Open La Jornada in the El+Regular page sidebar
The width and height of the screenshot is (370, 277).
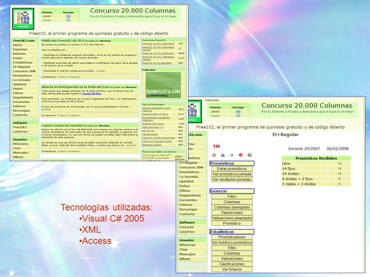(188, 177)
